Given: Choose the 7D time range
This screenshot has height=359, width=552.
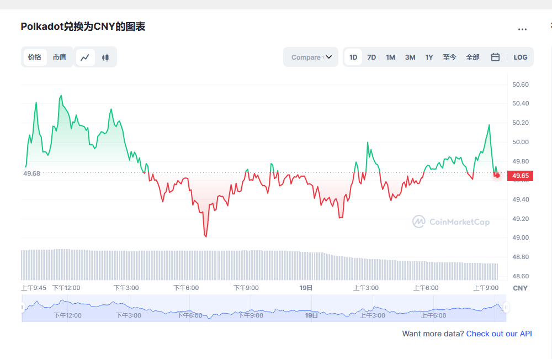Looking at the screenshot, I should point(371,57).
